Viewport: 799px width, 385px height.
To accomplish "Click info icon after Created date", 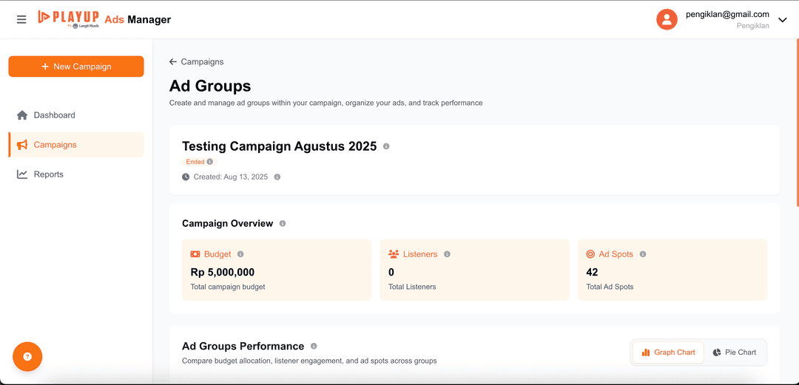I will tap(277, 177).
